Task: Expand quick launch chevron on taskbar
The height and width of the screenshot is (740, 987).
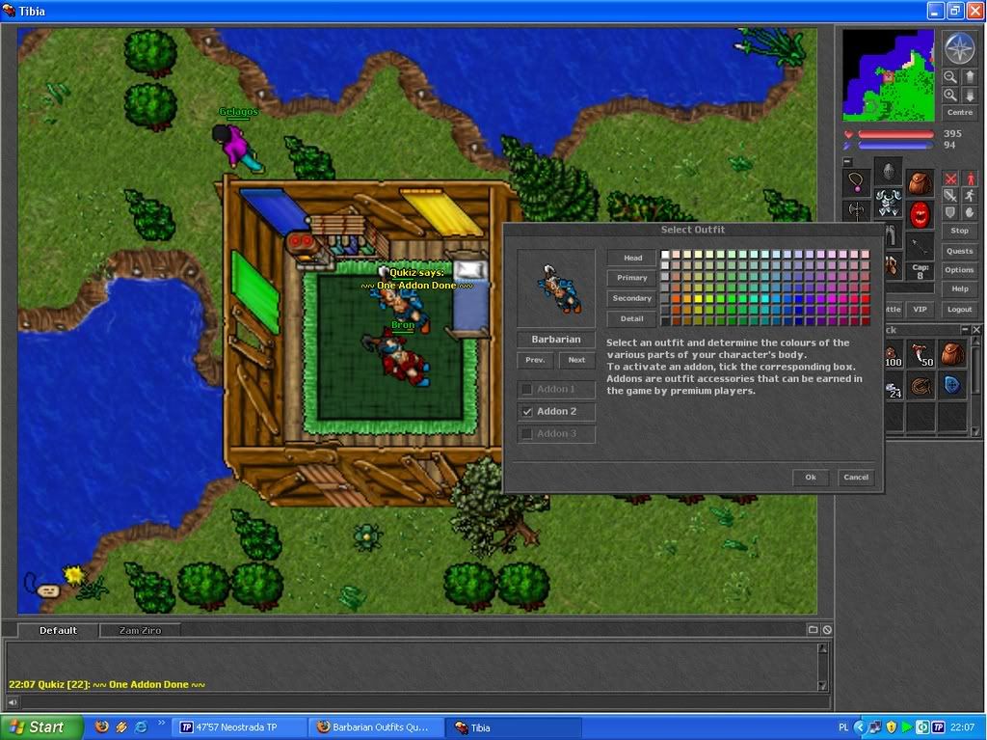Action: (161, 723)
